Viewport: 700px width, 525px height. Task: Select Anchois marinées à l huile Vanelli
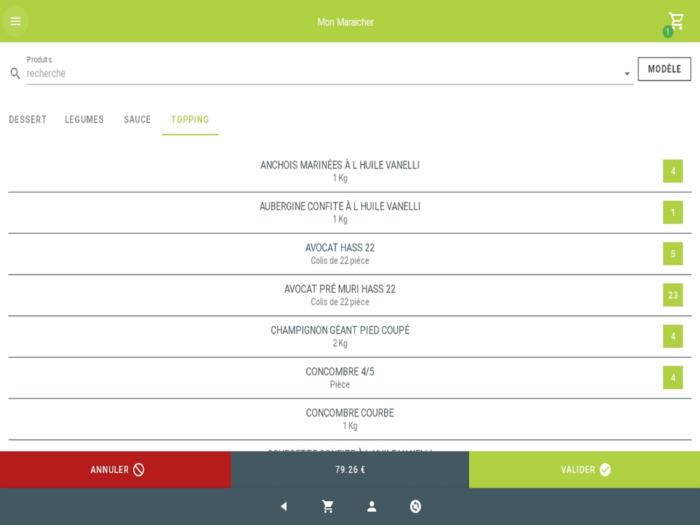click(350, 171)
